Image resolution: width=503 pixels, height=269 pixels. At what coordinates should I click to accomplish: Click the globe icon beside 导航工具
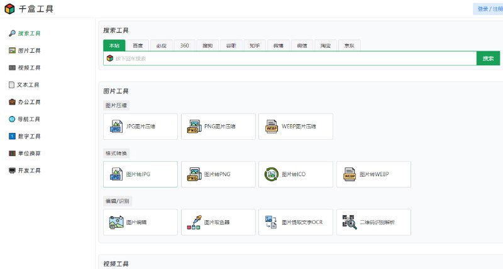(12, 119)
